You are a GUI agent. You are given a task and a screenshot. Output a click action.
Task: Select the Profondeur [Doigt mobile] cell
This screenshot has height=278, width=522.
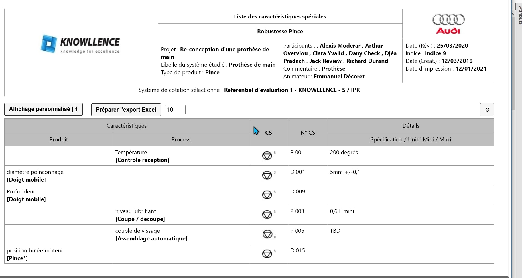tap(59, 195)
